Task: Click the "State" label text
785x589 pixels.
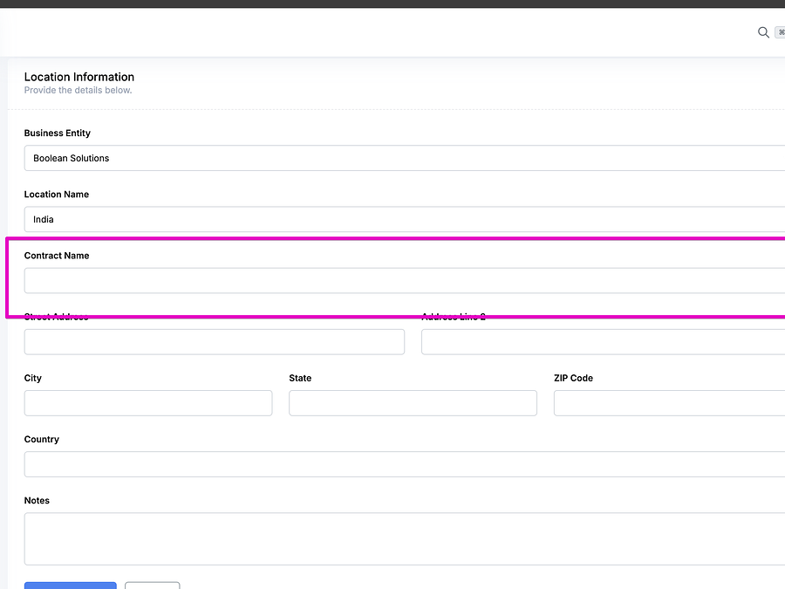Action: pyautogui.click(x=300, y=378)
